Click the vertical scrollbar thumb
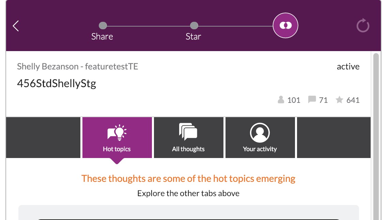389x220 pixels. tap(376, 137)
